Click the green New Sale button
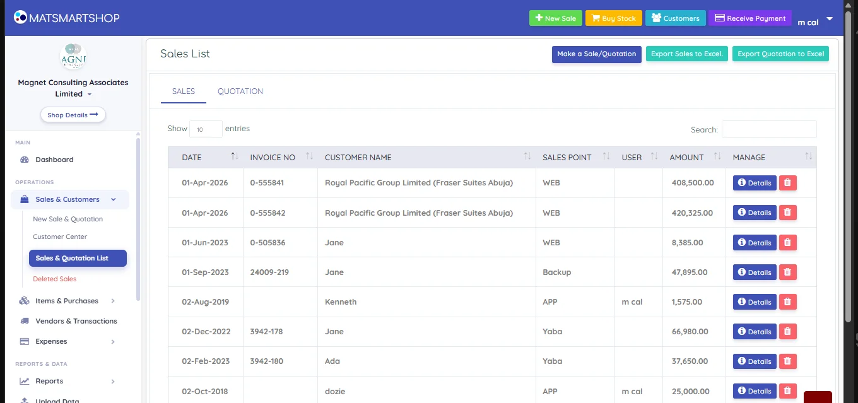The height and width of the screenshot is (403, 858). 556,18
